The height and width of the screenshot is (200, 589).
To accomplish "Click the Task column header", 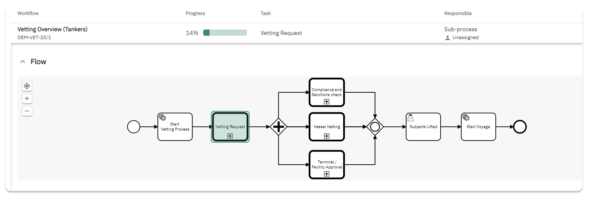I will pyautogui.click(x=266, y=13).
